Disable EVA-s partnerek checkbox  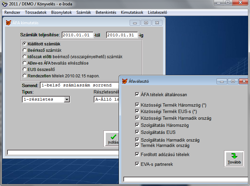(x=137, y=164)
